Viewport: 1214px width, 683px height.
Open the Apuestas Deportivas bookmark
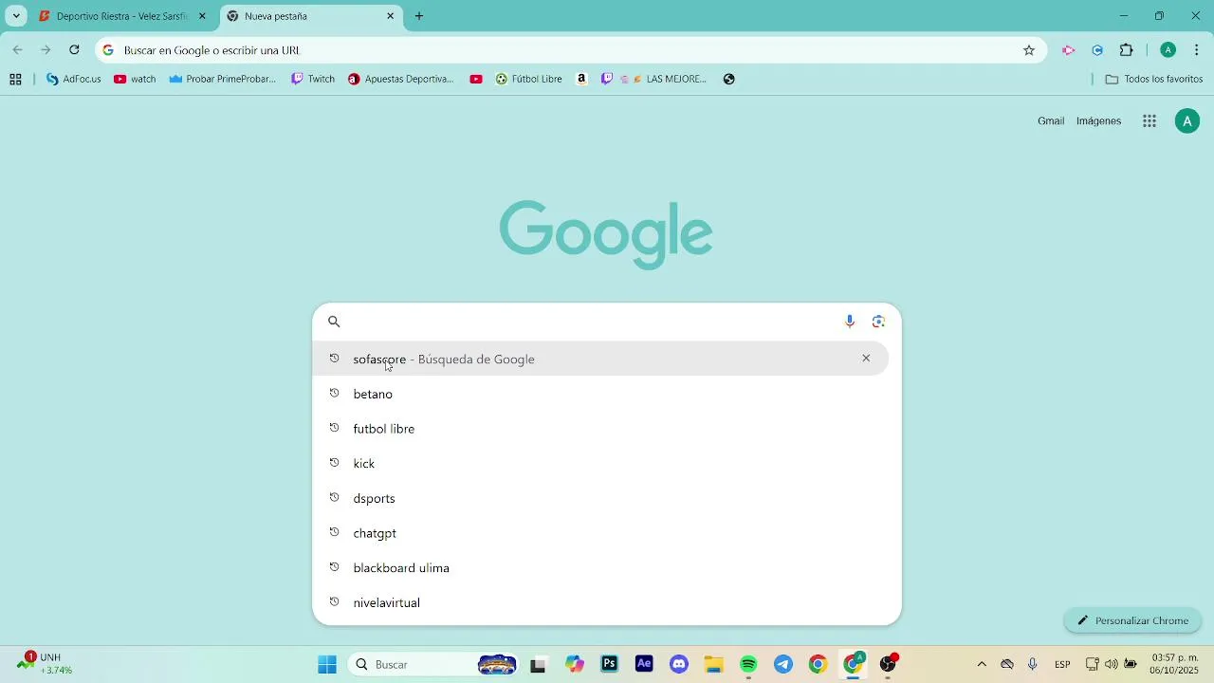click(x=400, y=80)
